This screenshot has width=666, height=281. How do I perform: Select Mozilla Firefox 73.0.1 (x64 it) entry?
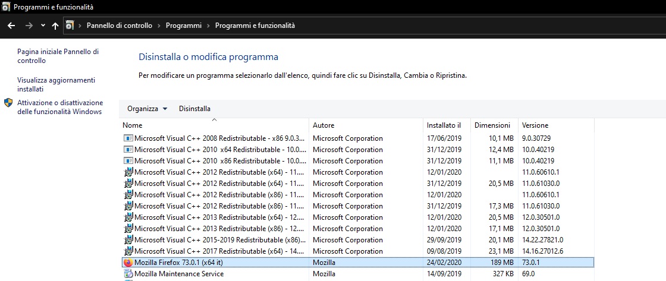click(x=178, y=263)
